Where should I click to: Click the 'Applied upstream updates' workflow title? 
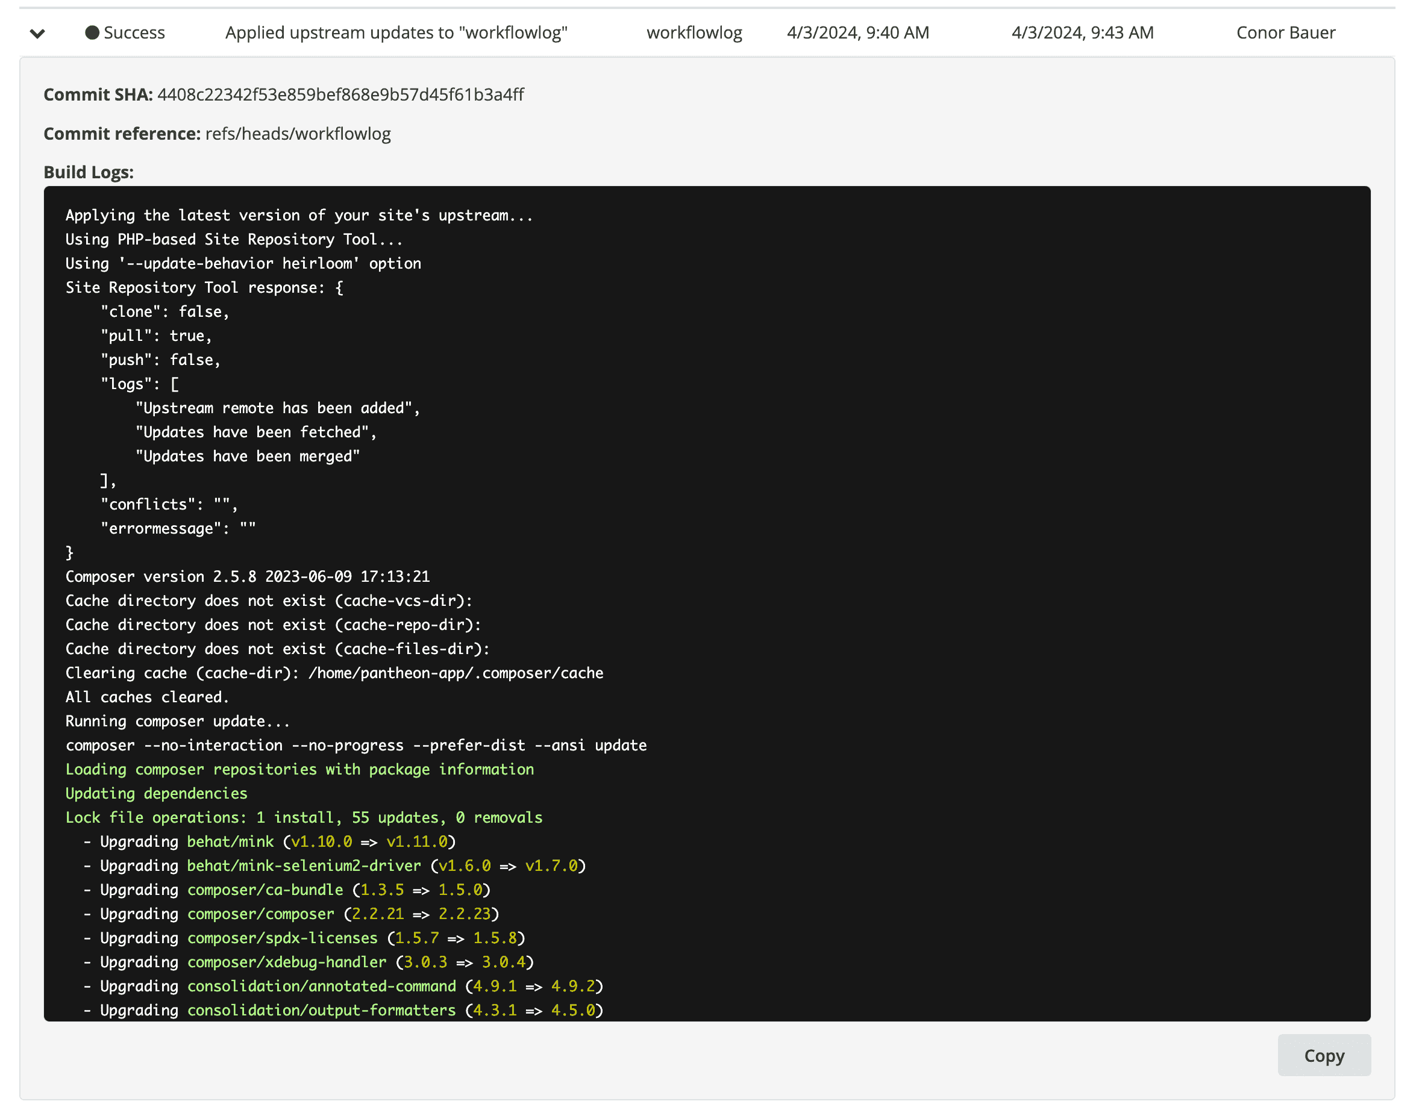pos(396,33)
